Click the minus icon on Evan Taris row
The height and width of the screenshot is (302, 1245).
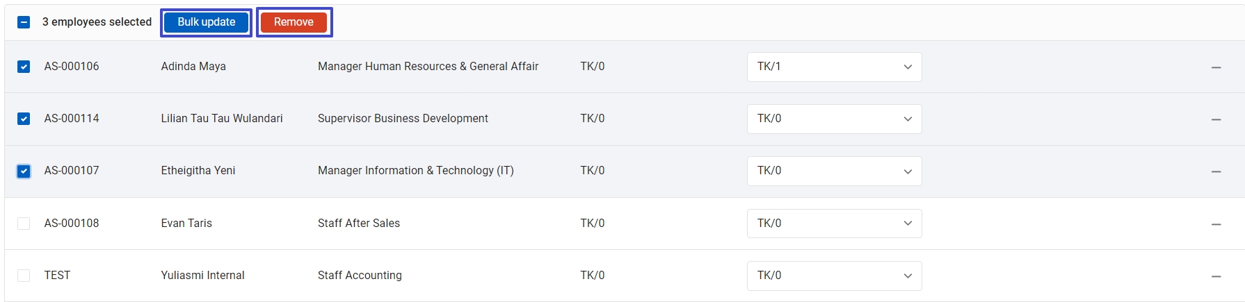click(1216, 224)
